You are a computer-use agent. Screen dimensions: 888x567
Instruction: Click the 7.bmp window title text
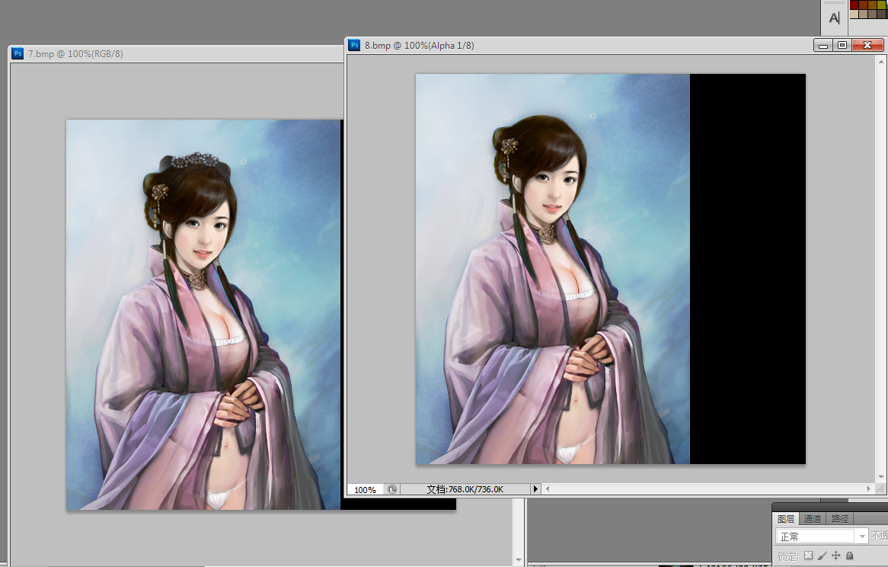[x=75, y=54]
